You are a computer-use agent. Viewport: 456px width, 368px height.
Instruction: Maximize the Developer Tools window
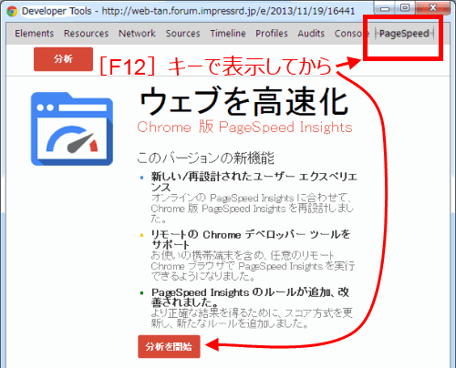(405, 8)
